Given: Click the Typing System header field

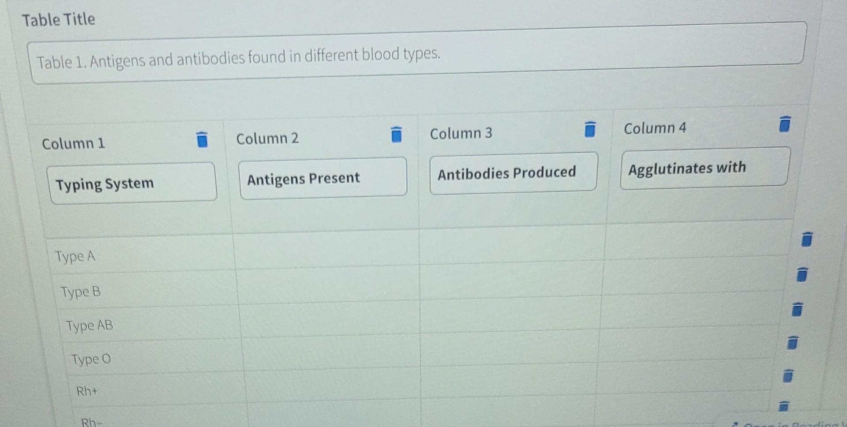Looking at the screenshot, I should tap(132, 184).
